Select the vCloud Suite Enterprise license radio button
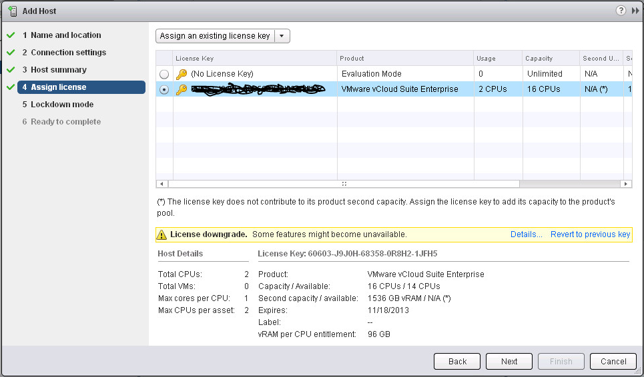 [164, 90]
